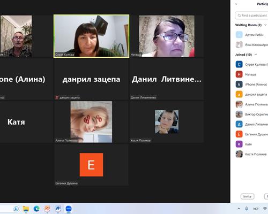Viewport: 268px width, 214px height.
Task: Select the Катя name tile
Action: coord(26,122)
